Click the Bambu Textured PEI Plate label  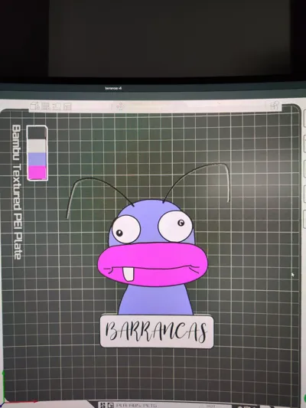[17, 192]
